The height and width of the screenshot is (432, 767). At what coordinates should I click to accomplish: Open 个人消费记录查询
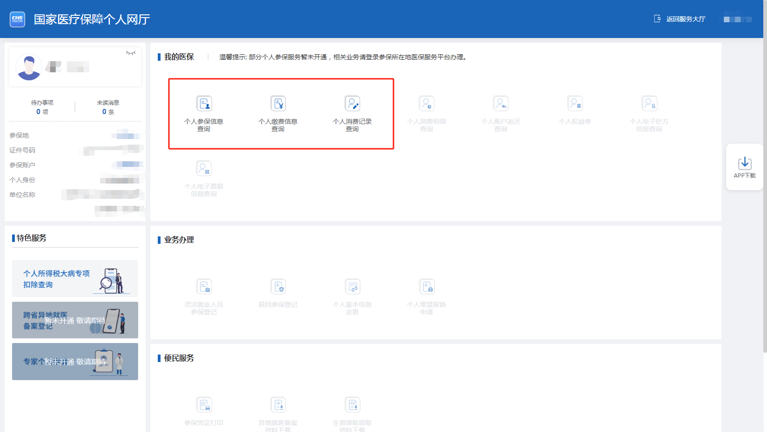pyautogui.click(x=352, y=113)
